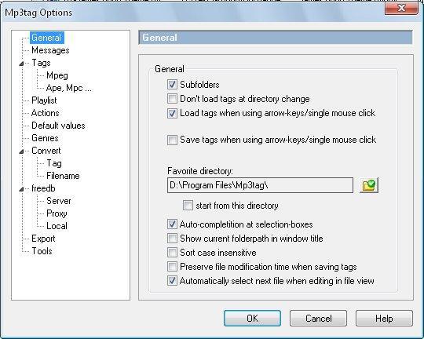Click the OK button
Image resolution: width=424 pixels, height=339 pixels.
pos(252,318)
